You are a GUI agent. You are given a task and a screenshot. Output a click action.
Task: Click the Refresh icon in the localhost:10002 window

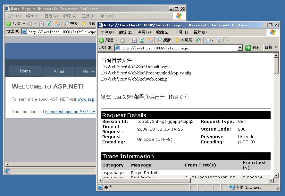[142, 40]
